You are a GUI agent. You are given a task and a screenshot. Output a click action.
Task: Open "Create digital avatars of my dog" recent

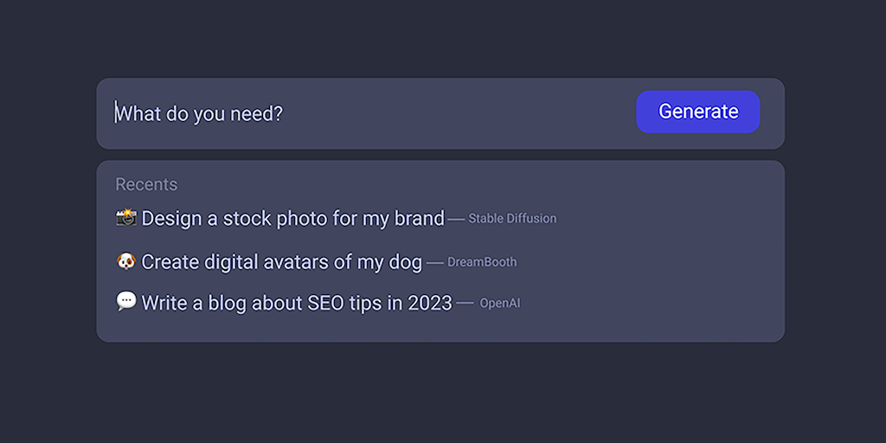pyautogui.click(x=281, y=261)
